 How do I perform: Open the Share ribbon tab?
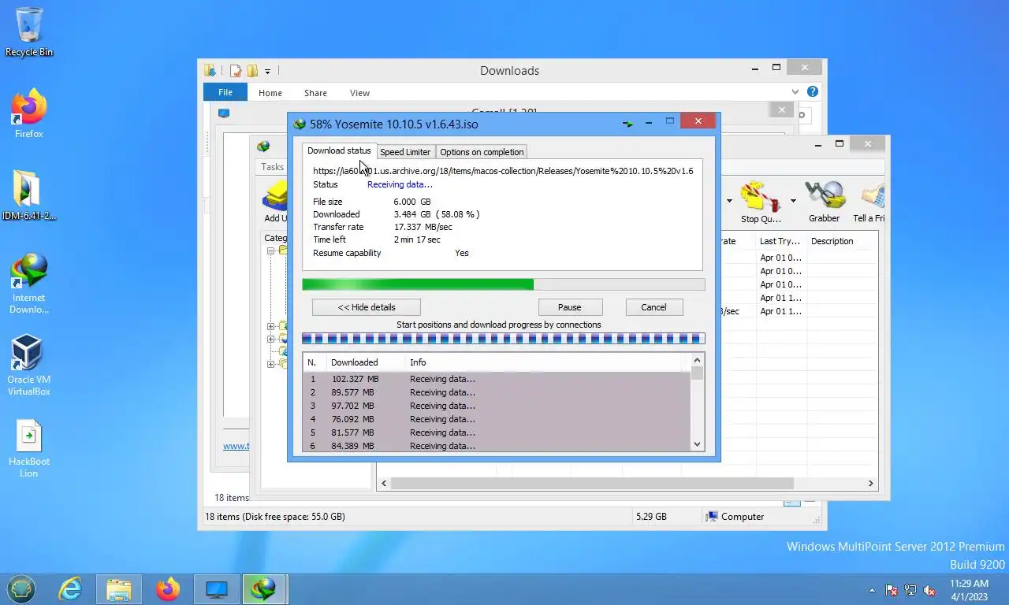pyautogui.click(x=315, y=93)
